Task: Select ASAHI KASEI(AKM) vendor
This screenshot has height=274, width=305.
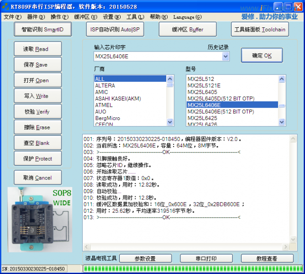Action: pyautogui.click(x=130, y=99)
